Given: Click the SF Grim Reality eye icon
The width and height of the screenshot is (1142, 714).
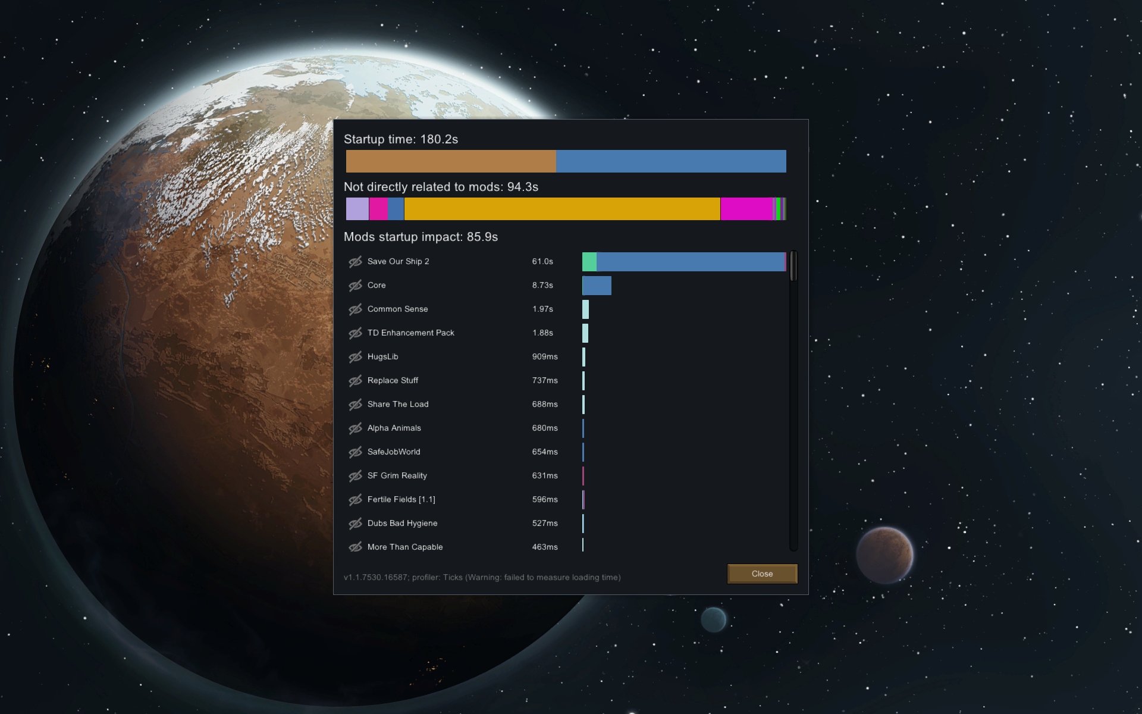Looking at the screenshot, I should (356, 475).
